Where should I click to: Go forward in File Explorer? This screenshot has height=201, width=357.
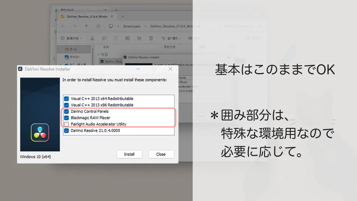pyautogui.click(x=75, y=26)
